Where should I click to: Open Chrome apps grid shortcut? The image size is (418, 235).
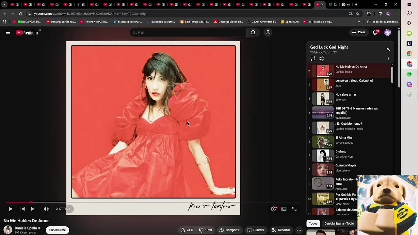4,22
